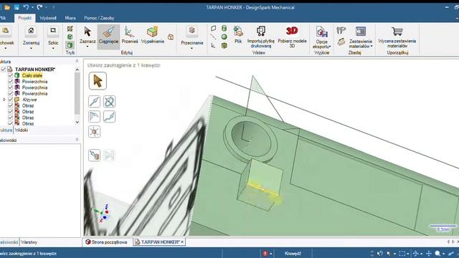
Task: Click Pobierz modele 3D icon
Action: click(x=292, y=31)
